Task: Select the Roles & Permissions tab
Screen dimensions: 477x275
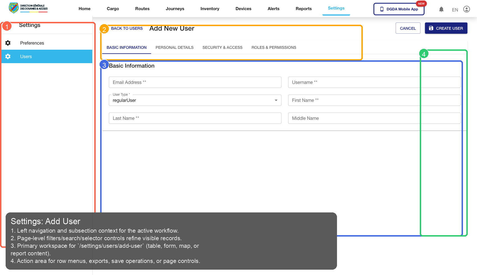Action: tap(274, 47)
